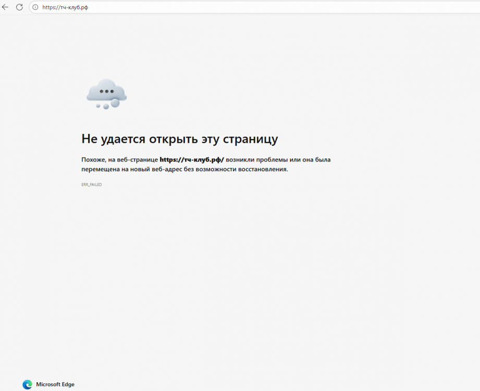Click the word "открыть" in the heading
480x391 pixels.
170,139
